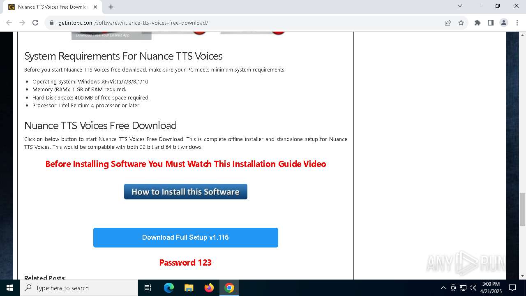Minimize the Chrome window
Image resolution: width=526 pixels, height=296 pixels.
479,6
